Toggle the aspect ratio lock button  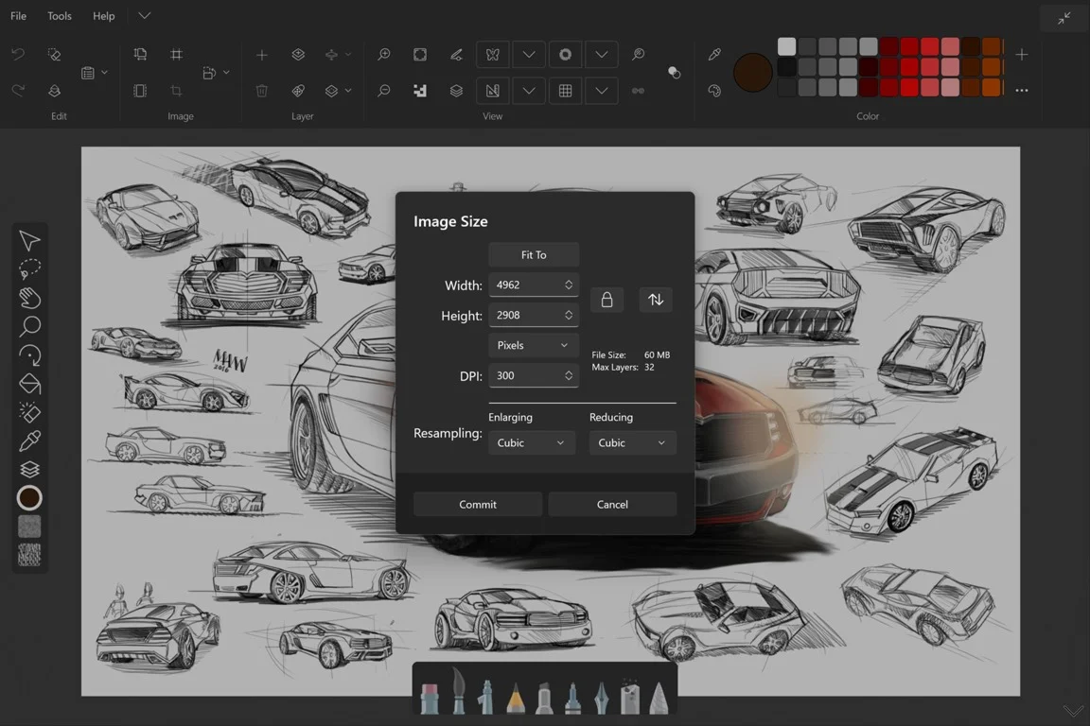point(607,300)
